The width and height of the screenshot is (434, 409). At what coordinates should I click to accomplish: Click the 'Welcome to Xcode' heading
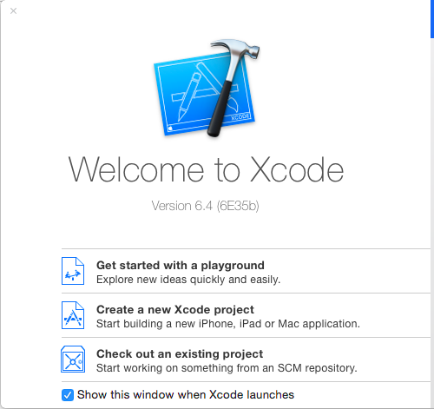(206, 169)
